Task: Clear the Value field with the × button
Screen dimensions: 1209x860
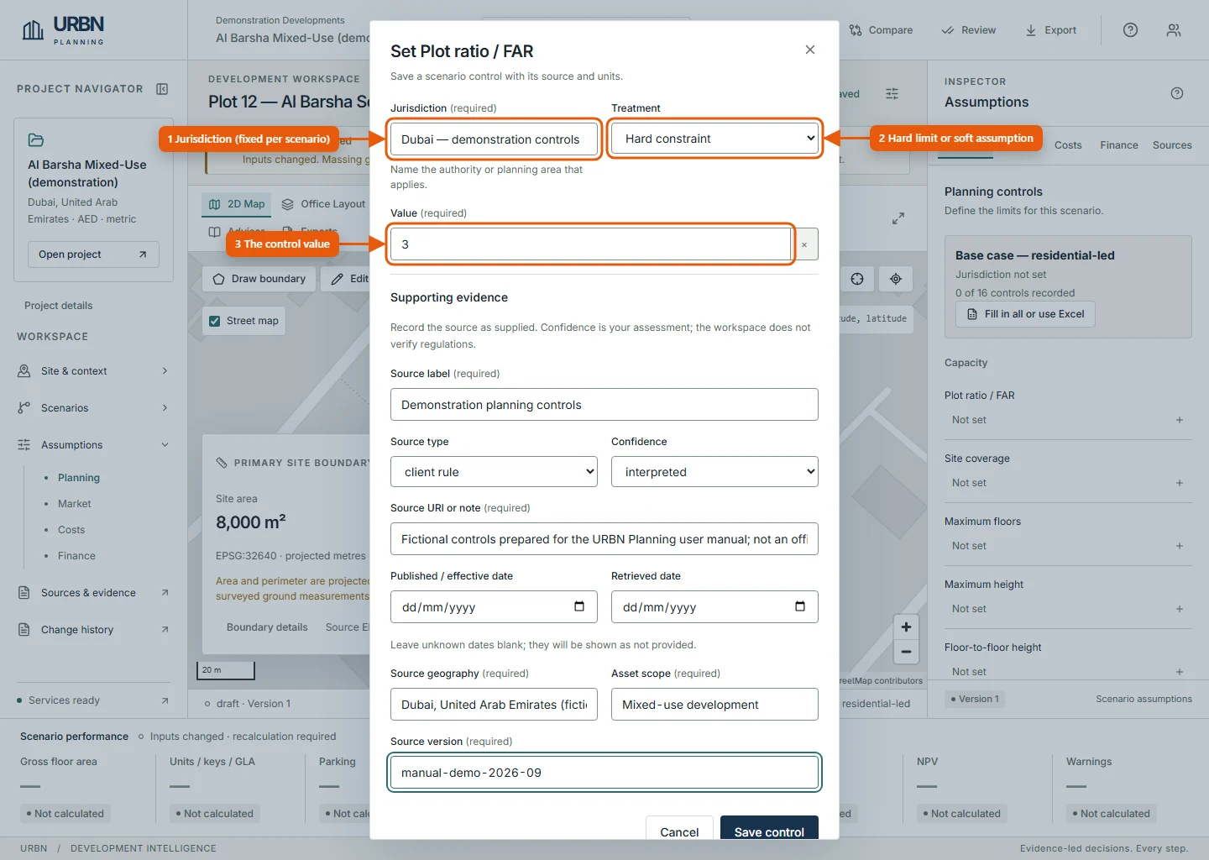Action: tap(804, 244)
